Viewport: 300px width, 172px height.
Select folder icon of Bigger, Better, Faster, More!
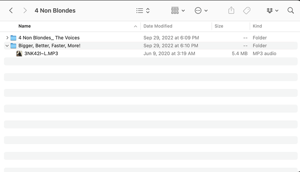13,46
